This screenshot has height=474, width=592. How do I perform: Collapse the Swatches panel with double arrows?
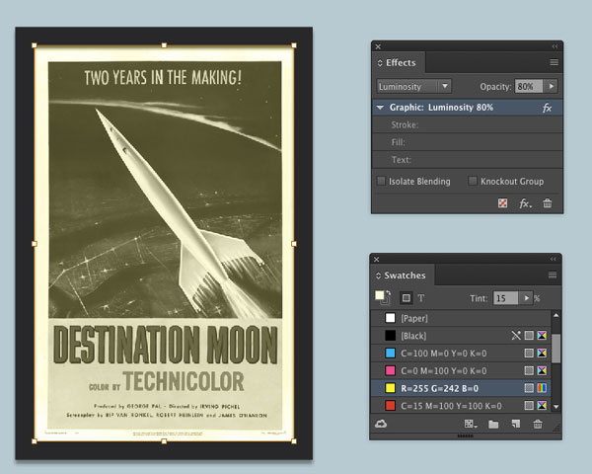tap(554, 260)
